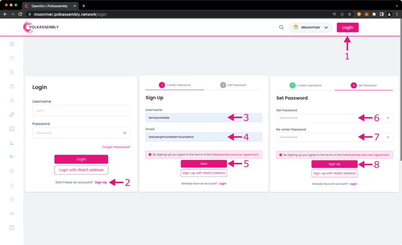This screenshot has width=402, height=245.
Task: Open the Chrome three-dot menu
Action: 397,14
